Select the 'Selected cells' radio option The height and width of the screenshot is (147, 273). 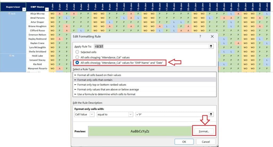pos(77,52)
